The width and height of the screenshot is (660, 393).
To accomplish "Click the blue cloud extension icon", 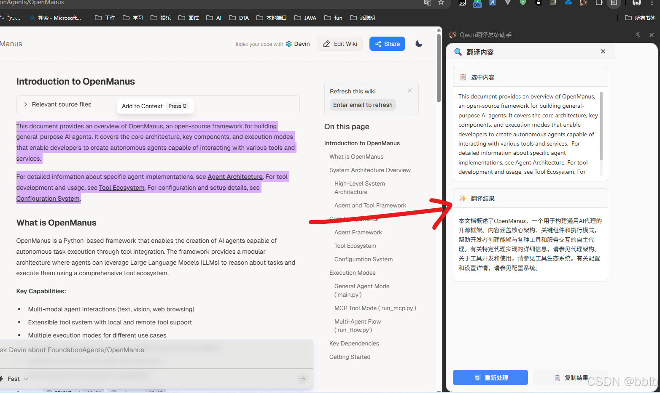I will click(x=568, y=3).
